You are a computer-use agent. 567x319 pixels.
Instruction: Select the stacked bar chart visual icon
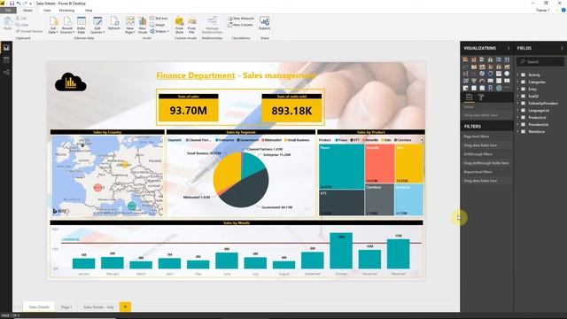coord(465,59)
